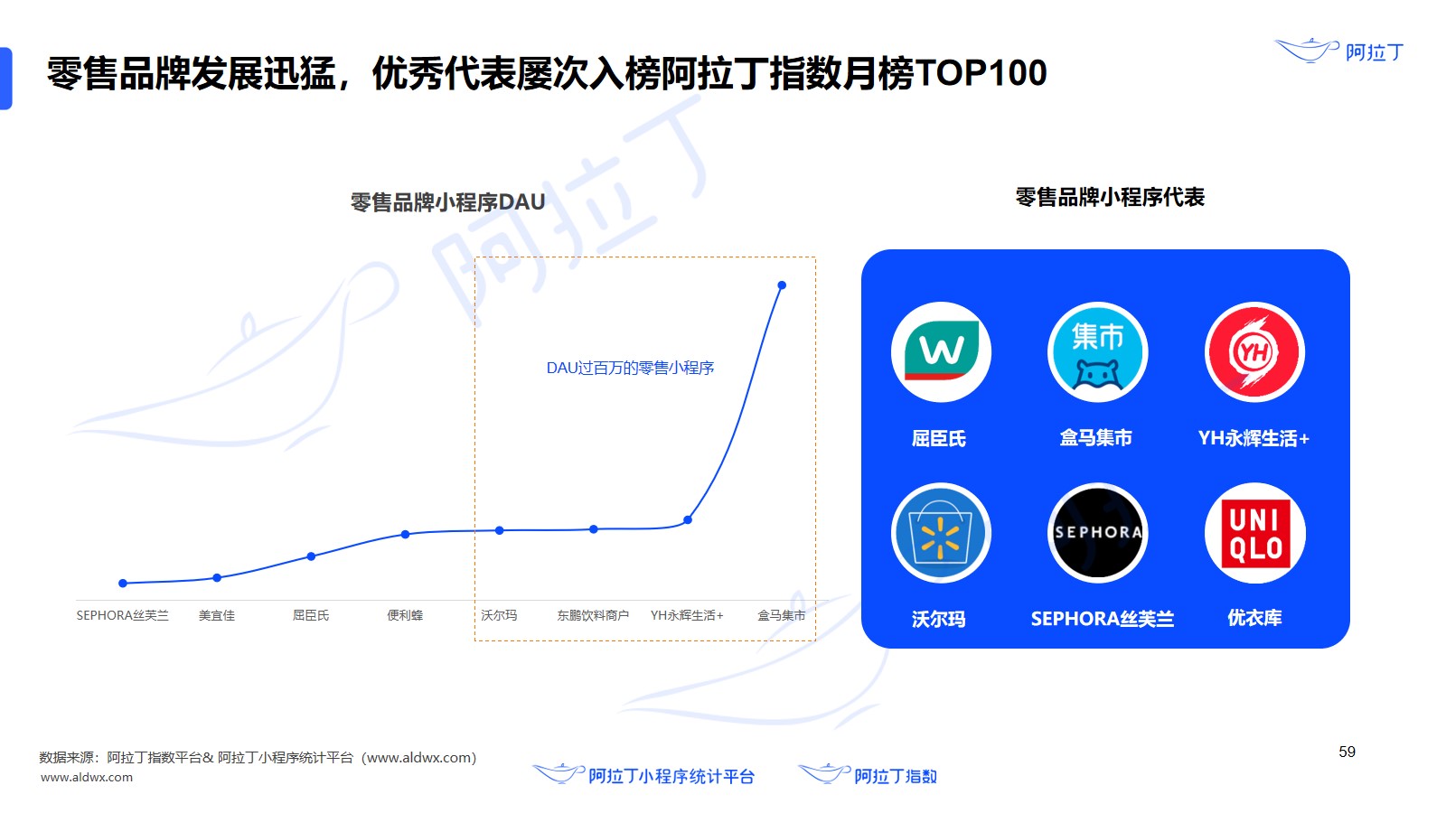
Task: Click the 阿拉丁小程序统计平台 footer logo
Action: click(x=643, y=775)
